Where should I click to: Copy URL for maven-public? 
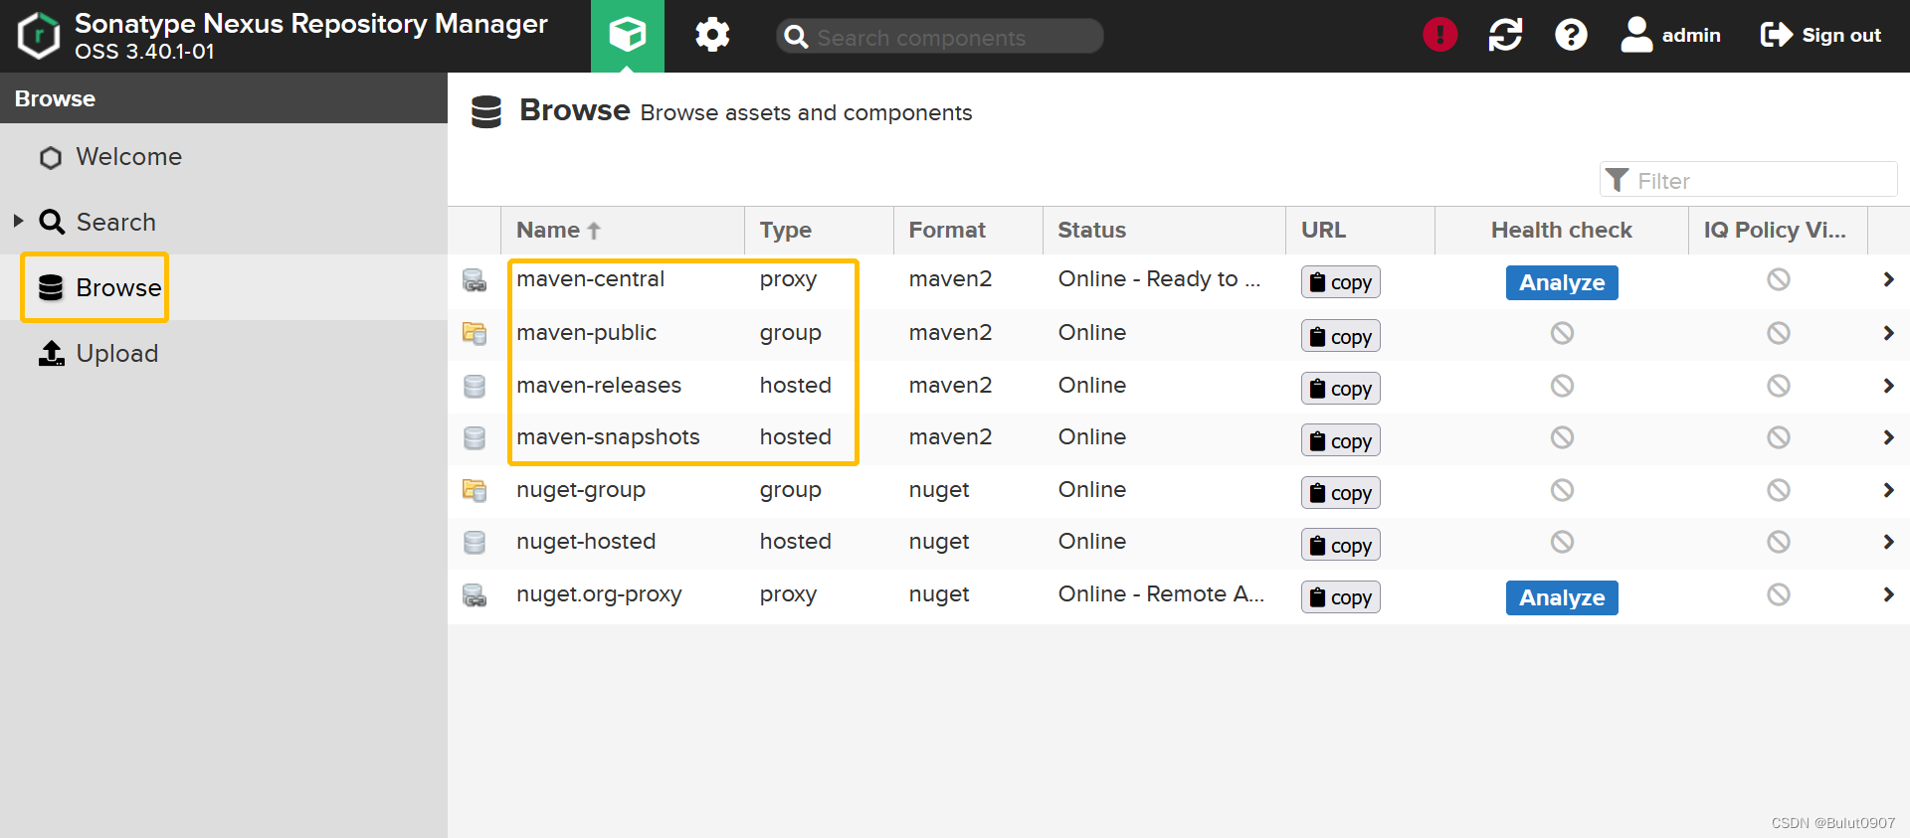tap(1340, 336)
